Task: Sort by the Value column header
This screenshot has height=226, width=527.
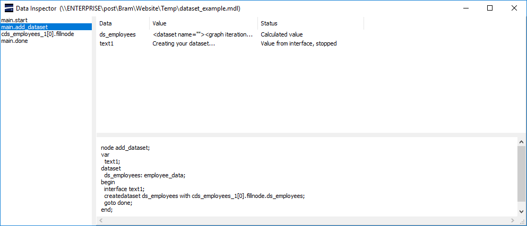Action: coord(204,23)
